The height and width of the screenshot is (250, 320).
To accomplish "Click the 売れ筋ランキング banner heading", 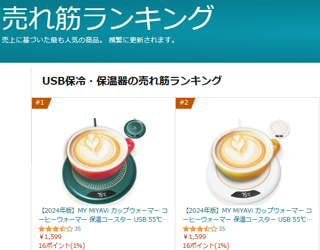I will [x=107, y=18].
